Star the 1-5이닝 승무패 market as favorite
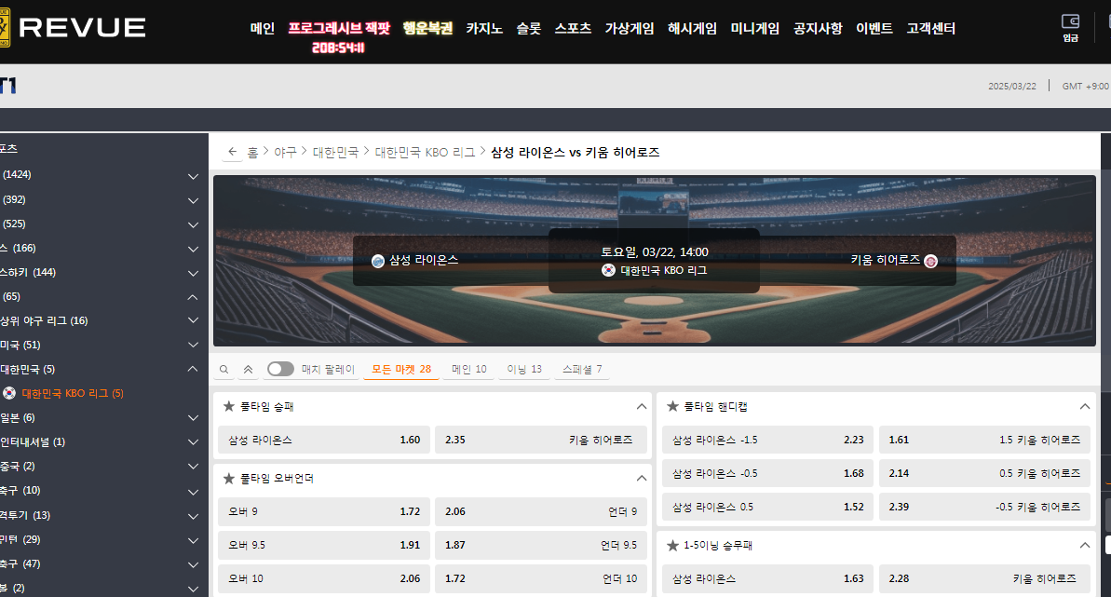Screen dimensions: 1111x597 coord(672,546)
